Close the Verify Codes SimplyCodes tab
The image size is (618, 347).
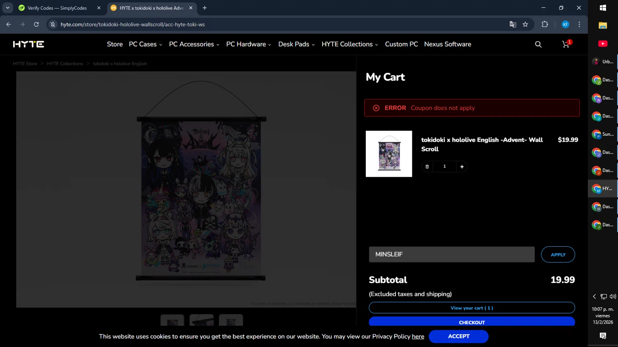pyautogui.click(x=99, y=8)
